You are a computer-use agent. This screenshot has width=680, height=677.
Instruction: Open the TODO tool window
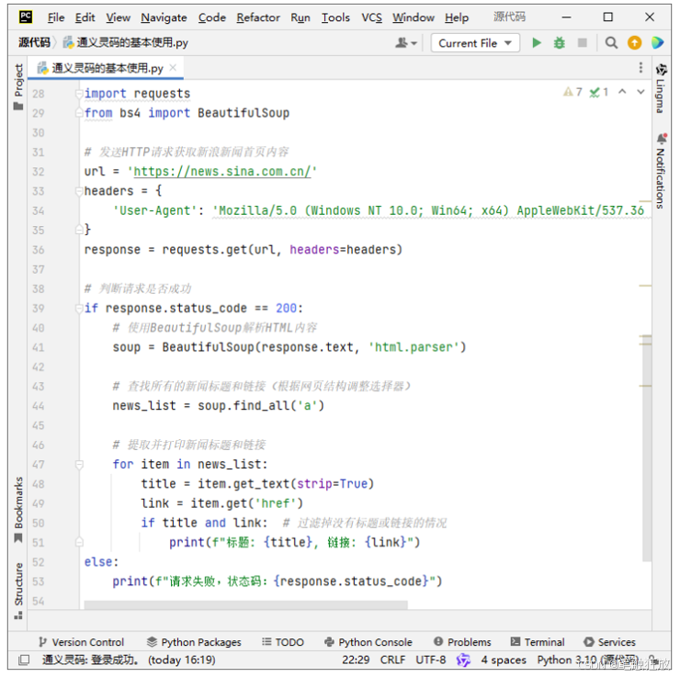[283, 642]
